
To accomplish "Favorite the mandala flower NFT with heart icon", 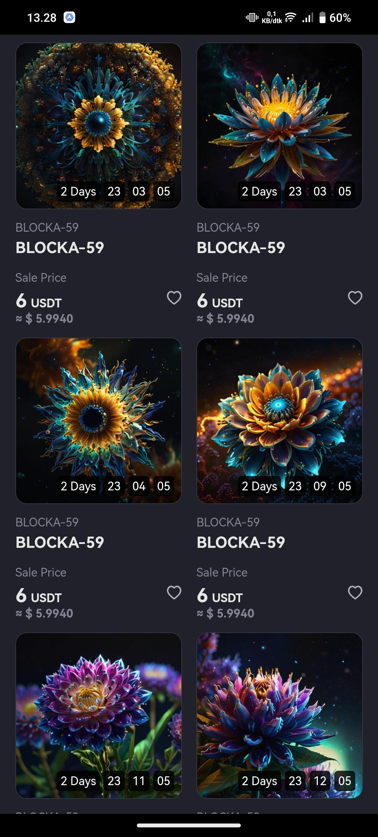I will tap(174, 298).
